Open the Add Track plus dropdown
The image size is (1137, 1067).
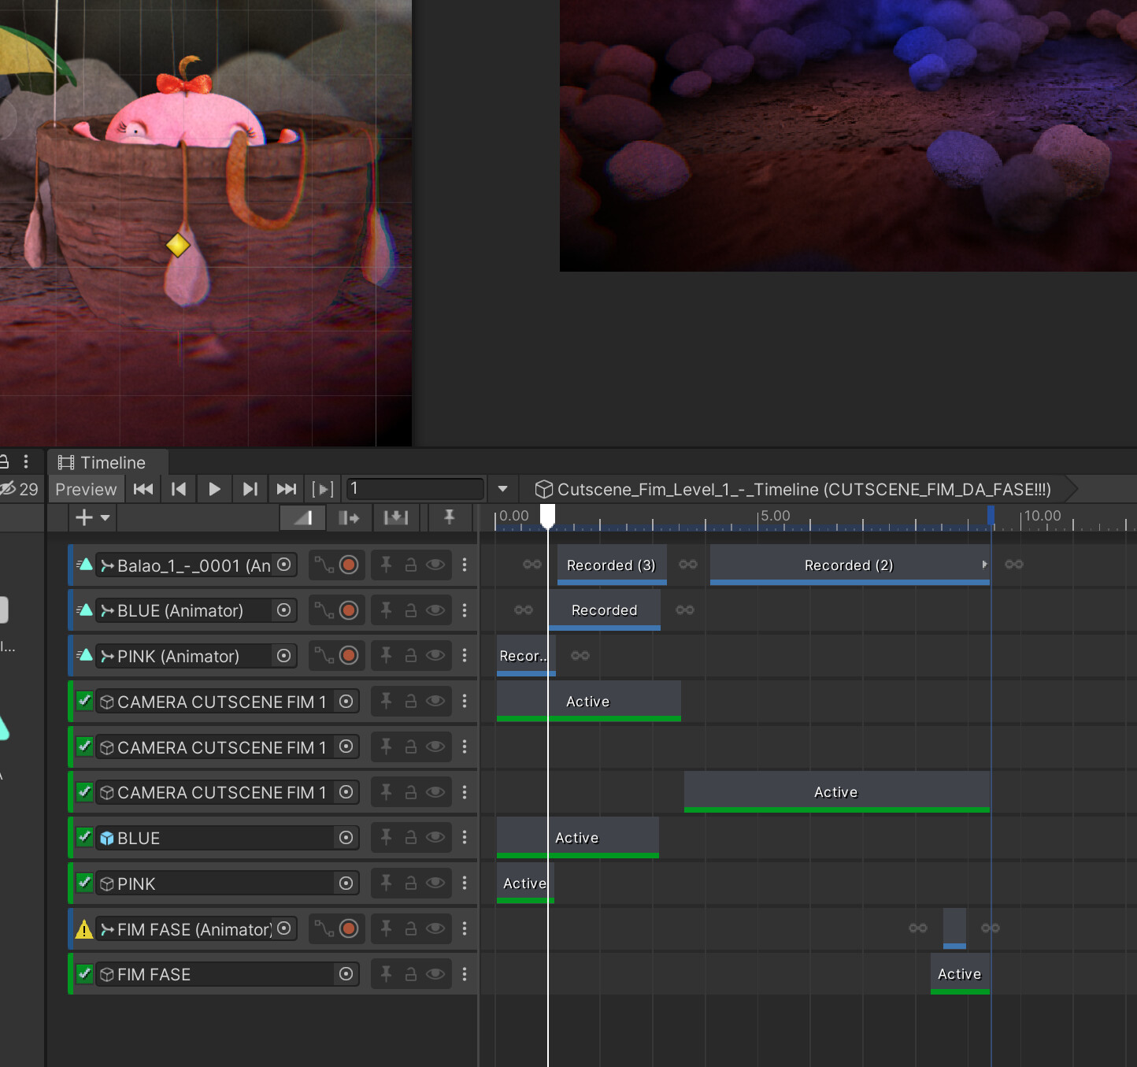[91, 517]
